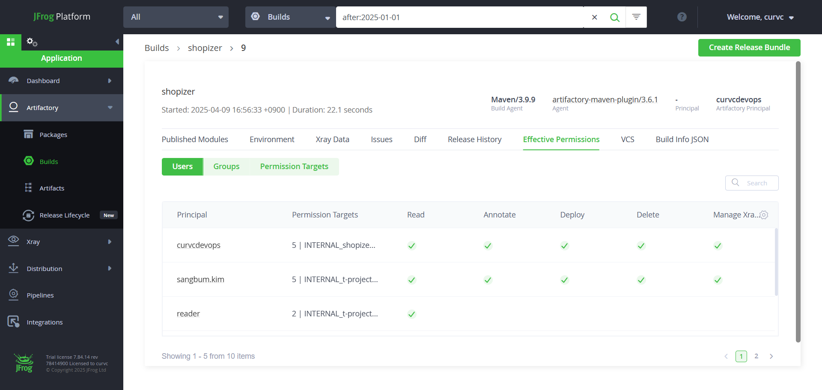Image resolution: width=822 pixels, height=390 pixels.
Task: Click the Permission Targets column header
Action: click(x=325, y=215)
